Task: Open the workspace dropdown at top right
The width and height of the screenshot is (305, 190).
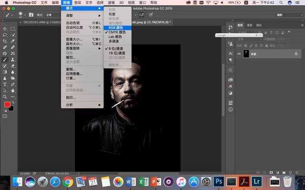Action: [x=285, y=14]
